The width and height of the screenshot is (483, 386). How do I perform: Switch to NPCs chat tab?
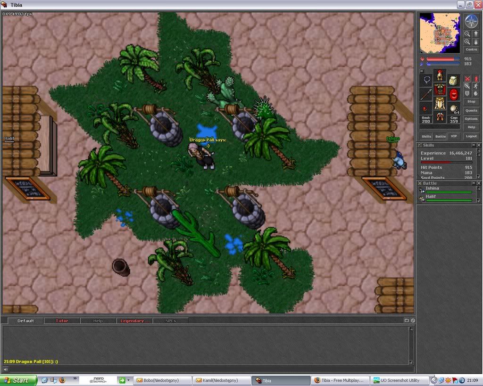[170, 321]
